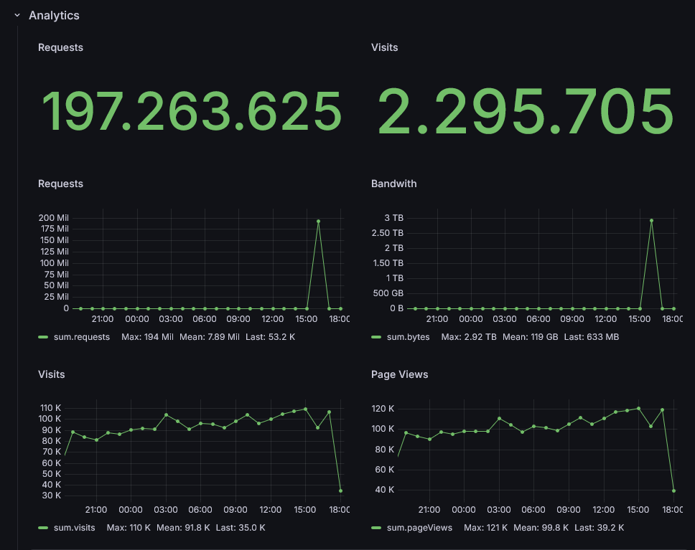Click 'Last: 53.2 K' in Requests legend
The height and width of the screenshot is (550, 695).
[271, 337]
